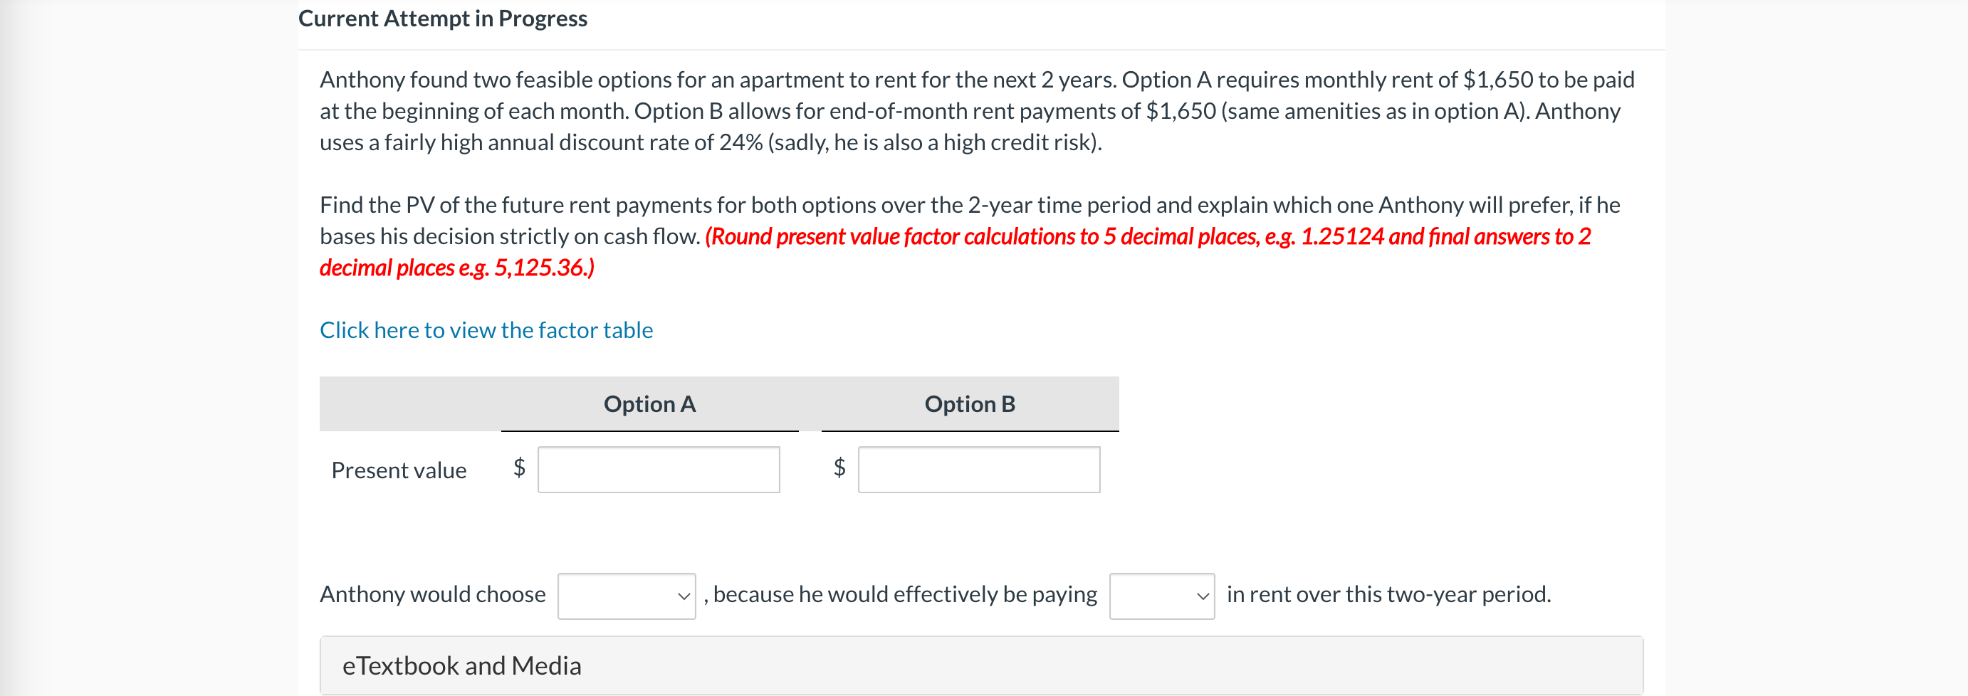1968x696 pixels.
Task: Click 'Click here to view the factor table'
Action: pos(486,330)
